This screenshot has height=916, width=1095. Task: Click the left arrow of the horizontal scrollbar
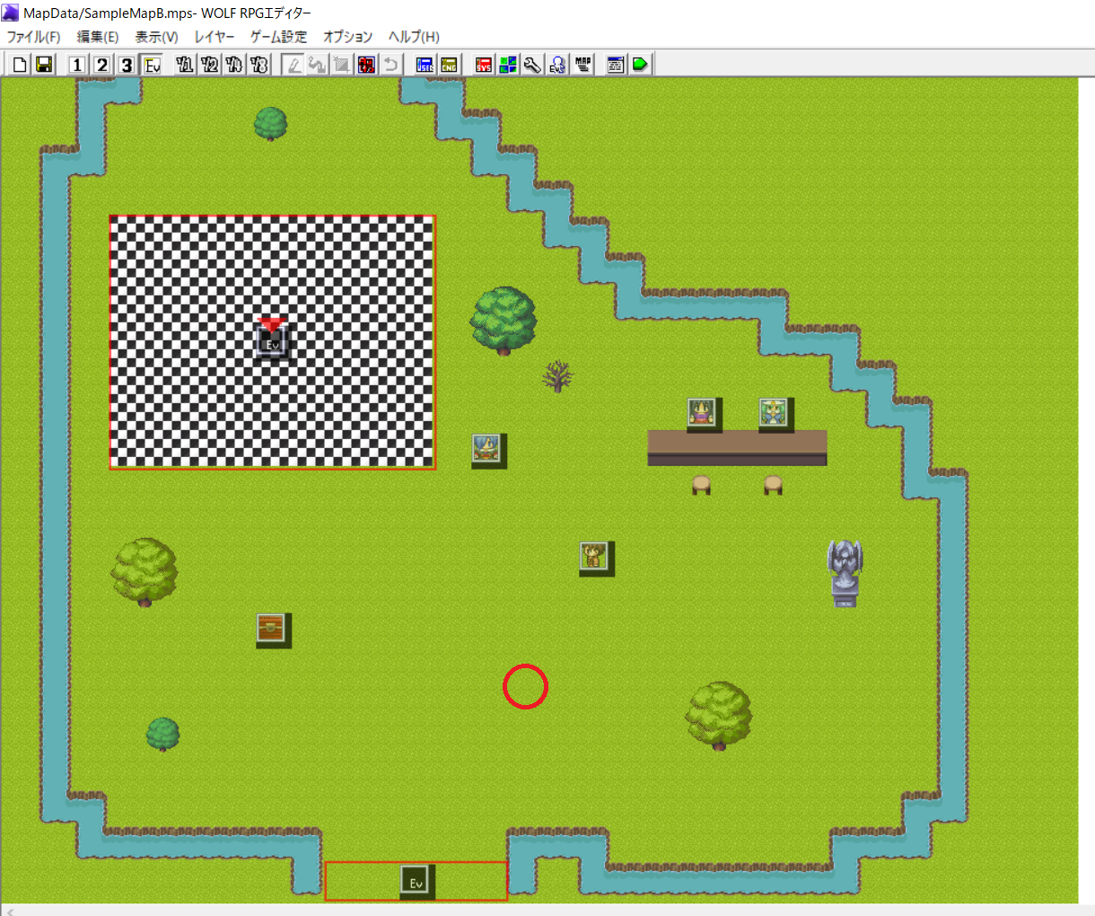9,911
